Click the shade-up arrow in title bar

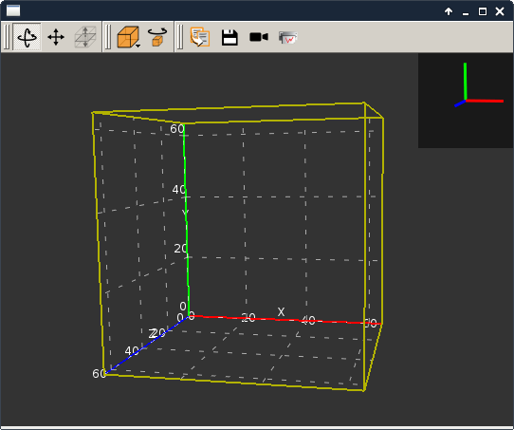tap(449, 11)
